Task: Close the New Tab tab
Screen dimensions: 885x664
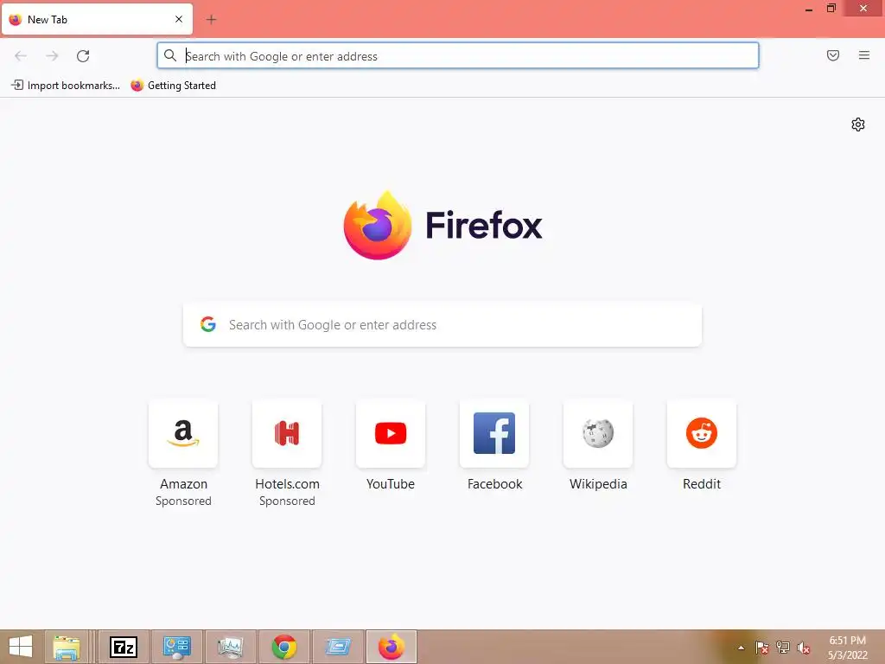Action: pos(179,19)
